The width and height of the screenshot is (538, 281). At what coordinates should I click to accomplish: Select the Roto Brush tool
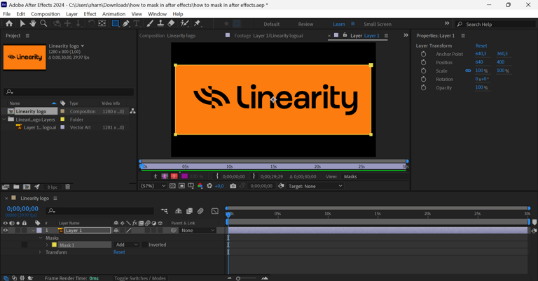pyautogui.click(x=185, y=23)
